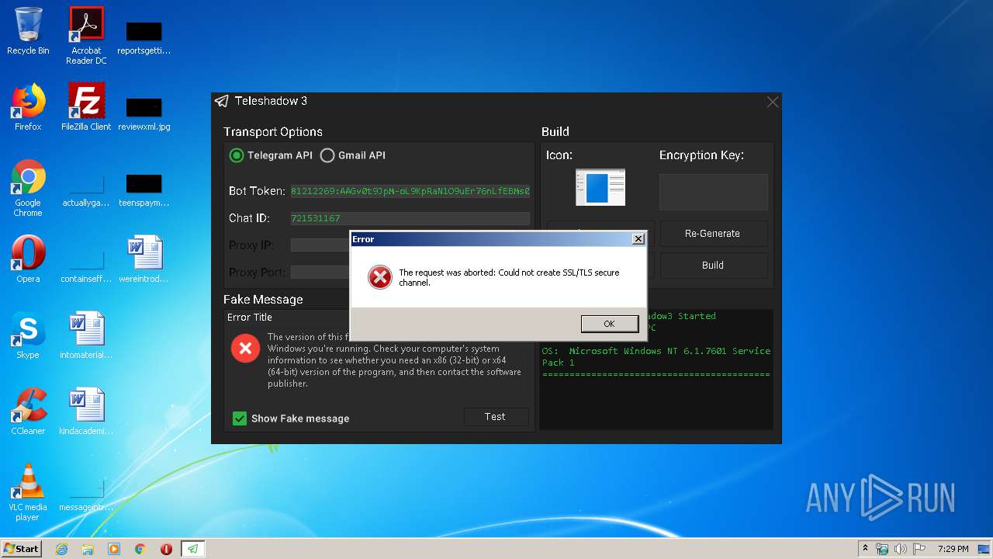Viewport: 993px width, 559px height.
Task: Select the containseff... desktop file
Action: point(86,267)
